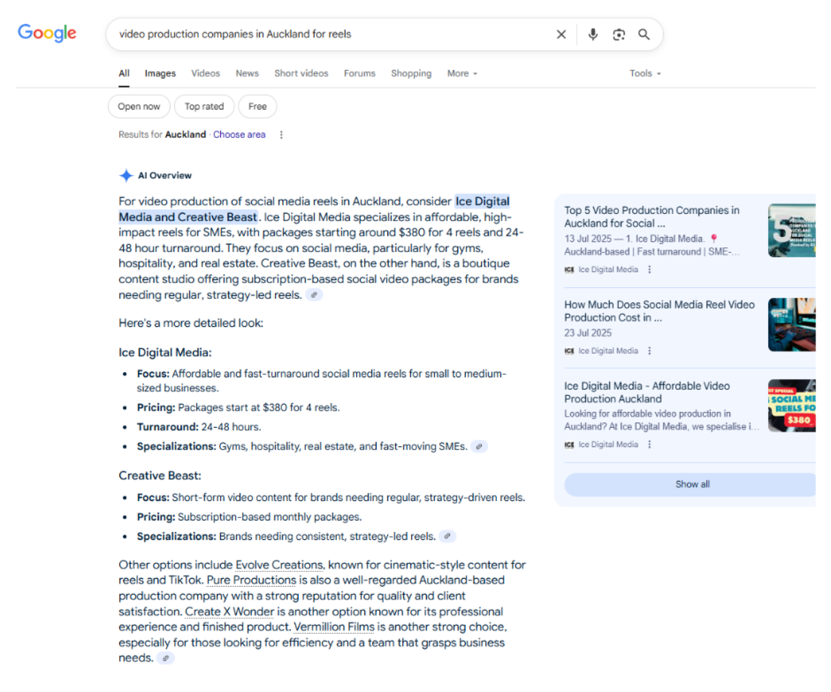The image size is (831, 692).
Task: Open source link icon after strategy-led reels bullet
Action: click(x=448, y=536)
